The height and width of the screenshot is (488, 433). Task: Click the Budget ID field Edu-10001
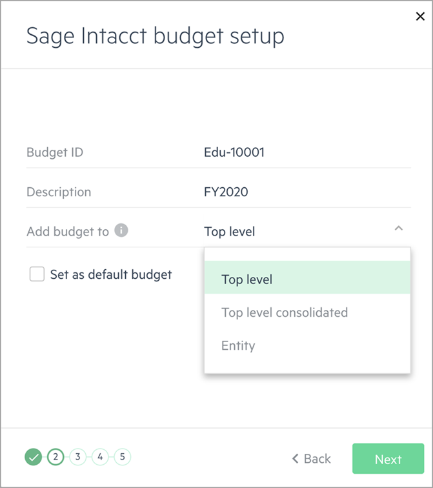[x=307, y=152]
